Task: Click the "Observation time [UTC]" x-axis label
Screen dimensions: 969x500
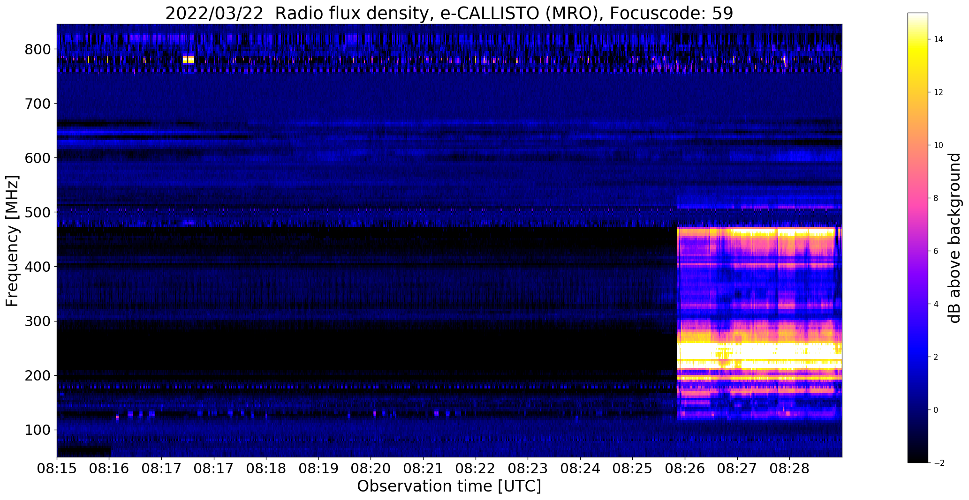Action: point(449,486)
